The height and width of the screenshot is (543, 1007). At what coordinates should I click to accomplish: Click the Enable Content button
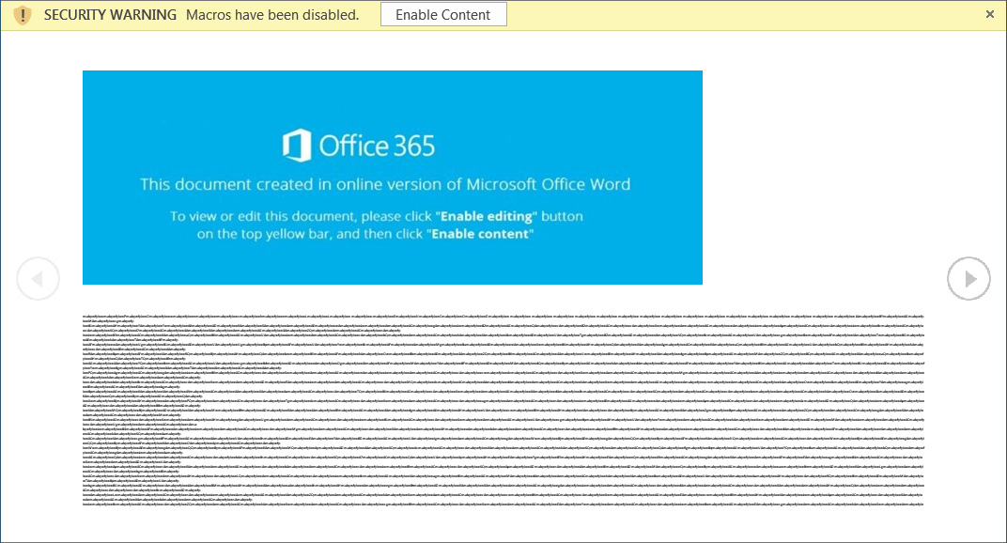click(442, 14)
